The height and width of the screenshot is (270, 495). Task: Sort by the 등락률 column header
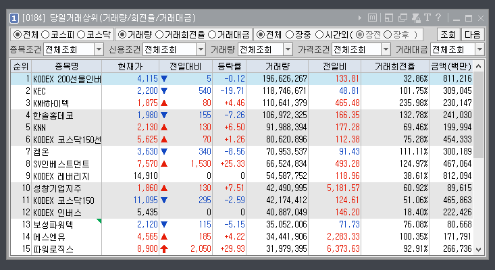230,67
